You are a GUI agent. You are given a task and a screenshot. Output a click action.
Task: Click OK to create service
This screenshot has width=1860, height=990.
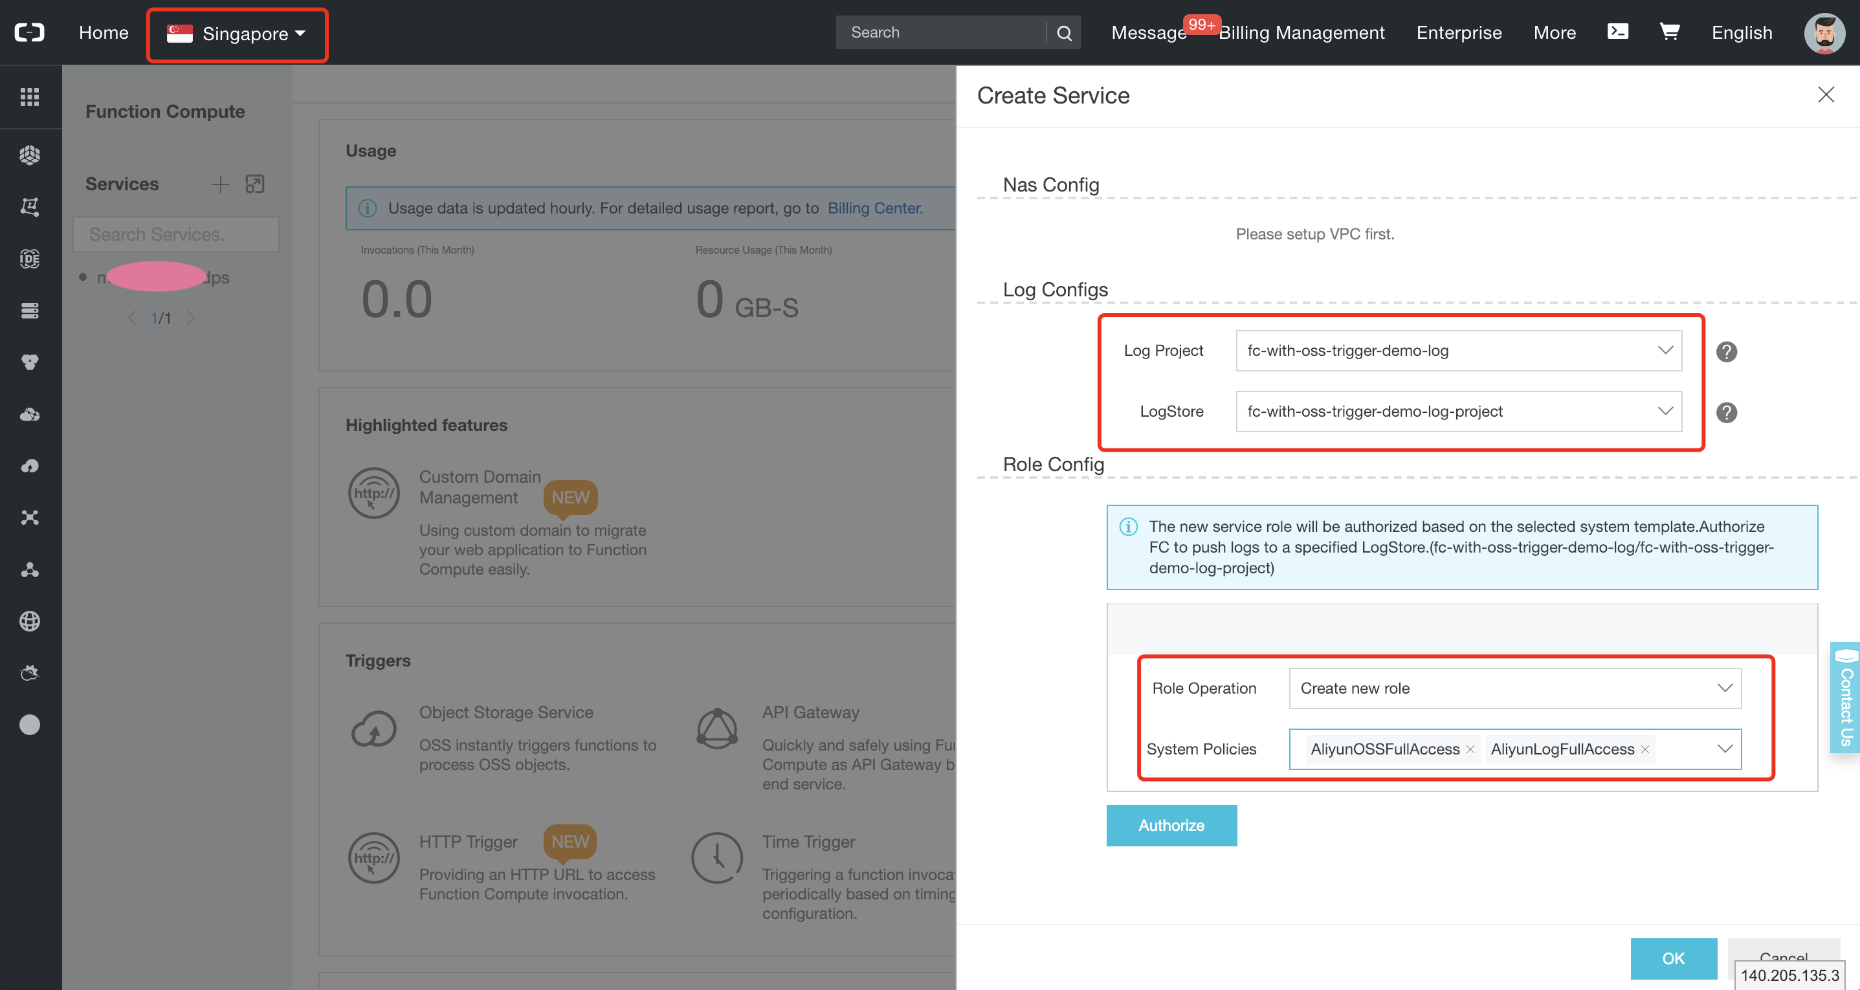click(1673, 958)
